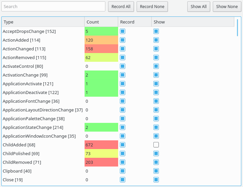Screen dimensions: 243x187
Task: Turn off Record for Clipboard event
Action: tap(123, 171)
